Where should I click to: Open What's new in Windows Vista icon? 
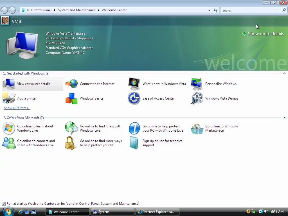[x=134, y=84]
